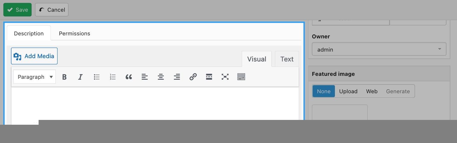Open the Paragraph format dropdown

pyautogui.click(x=35, y=77)
